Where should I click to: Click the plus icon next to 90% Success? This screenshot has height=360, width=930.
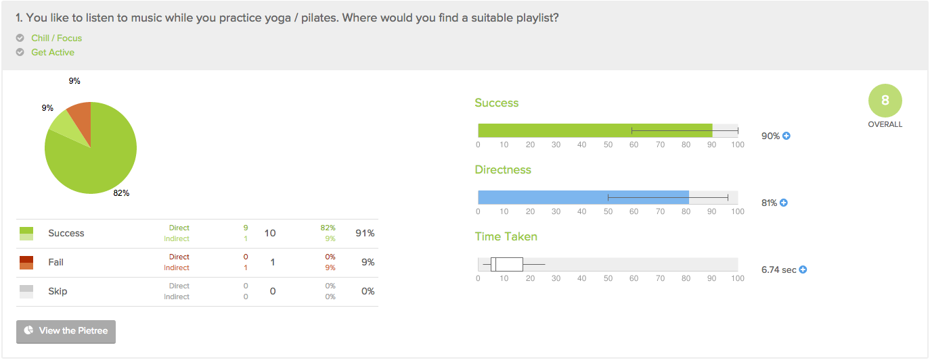pyautogui.click(x=787, y=136)
